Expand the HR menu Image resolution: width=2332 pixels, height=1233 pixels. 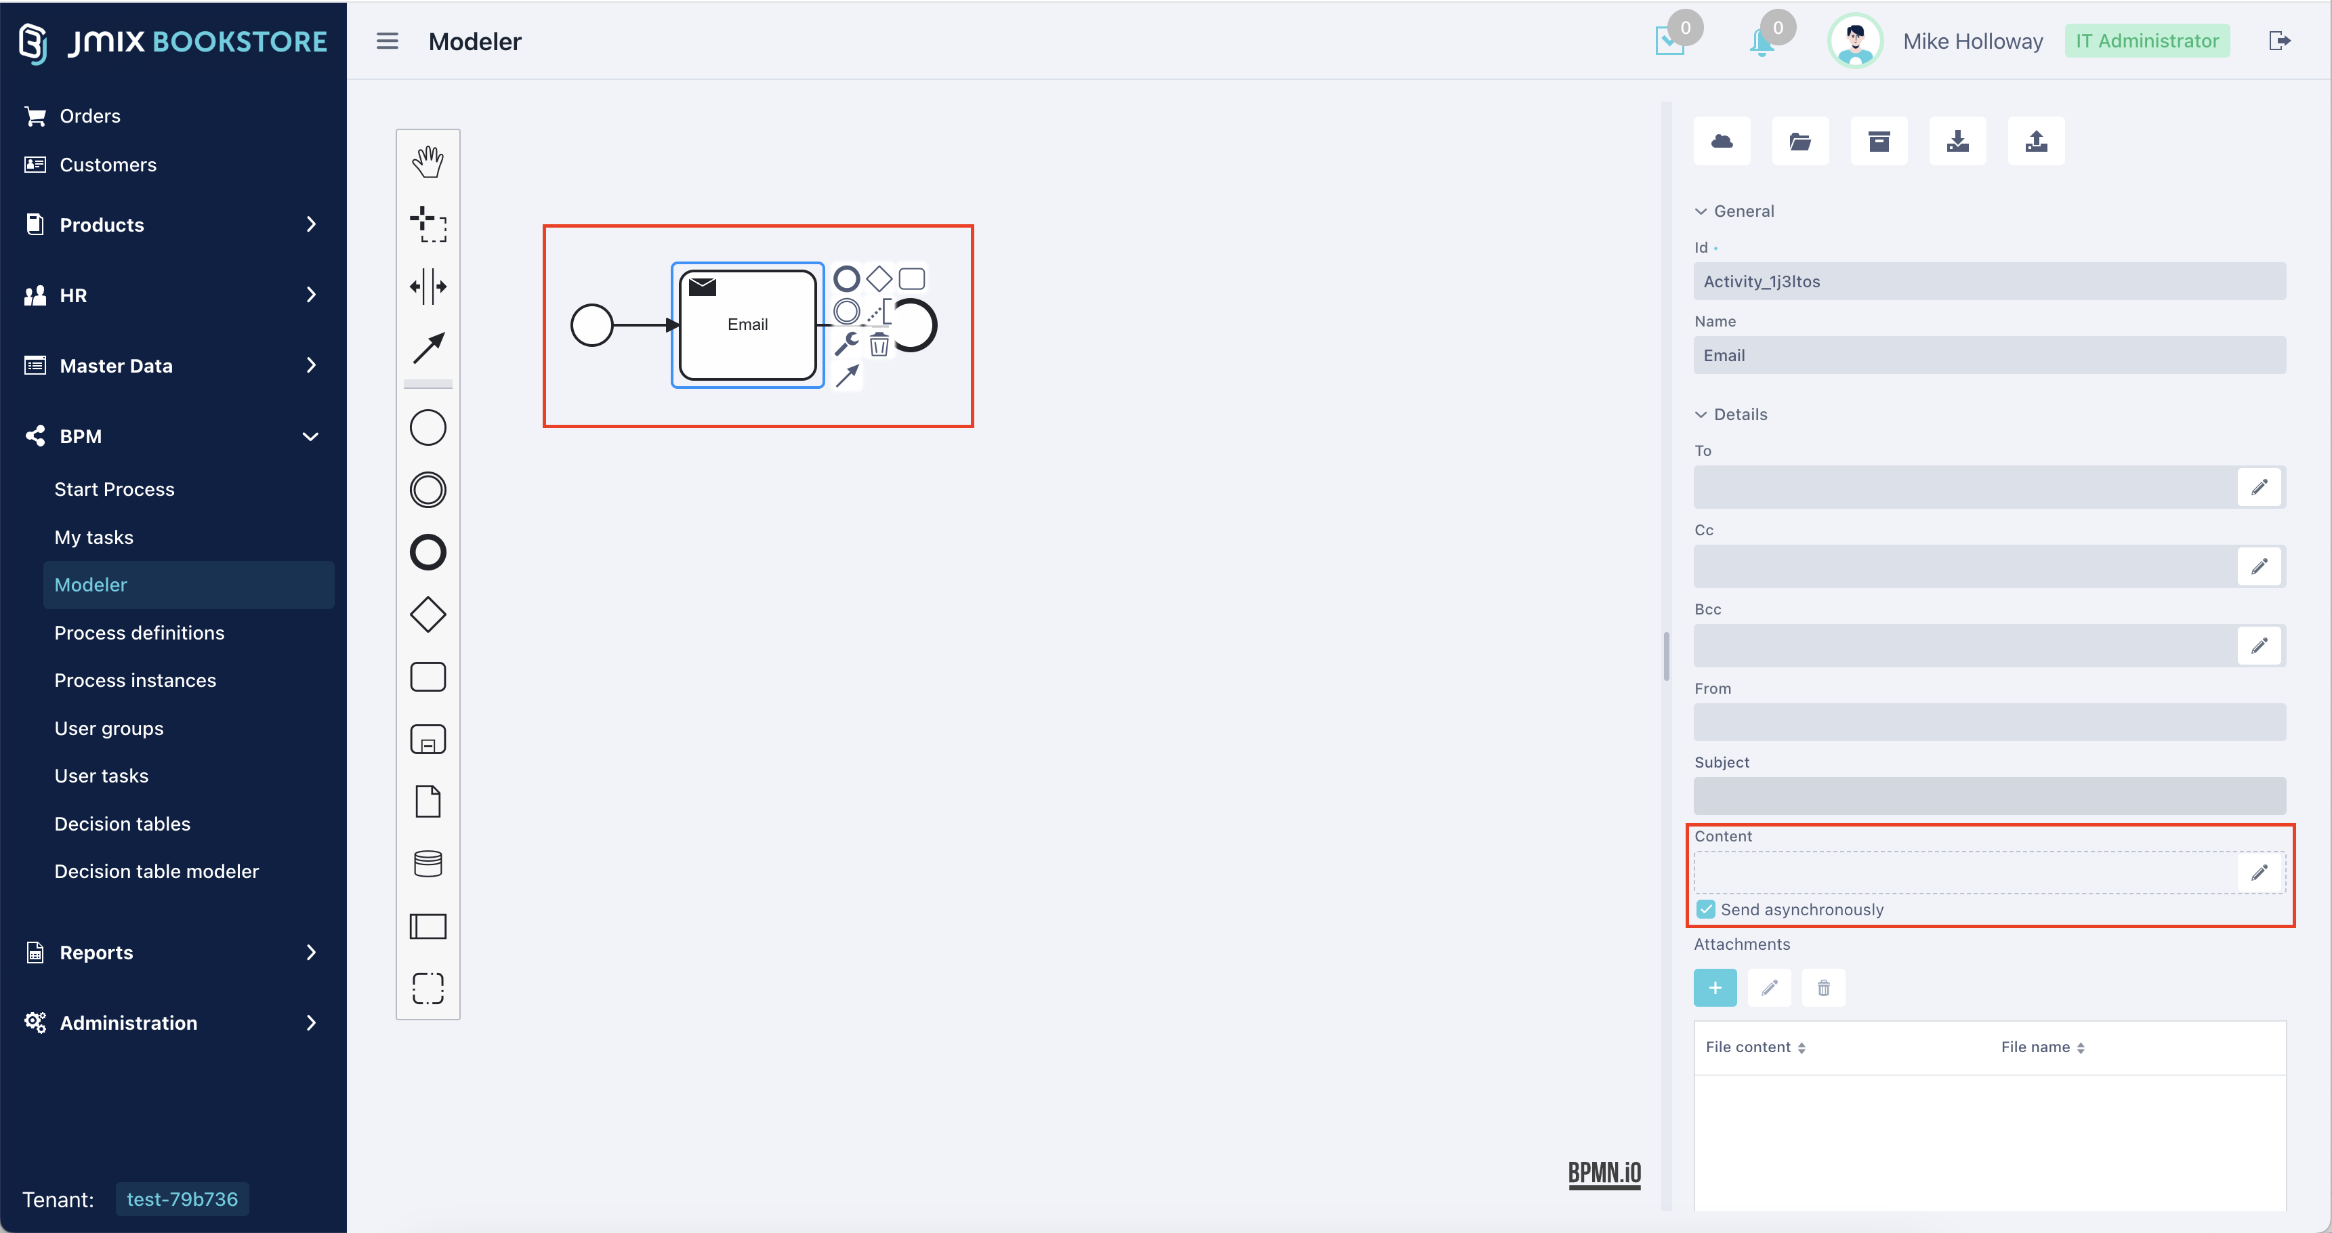click(173, 295)
